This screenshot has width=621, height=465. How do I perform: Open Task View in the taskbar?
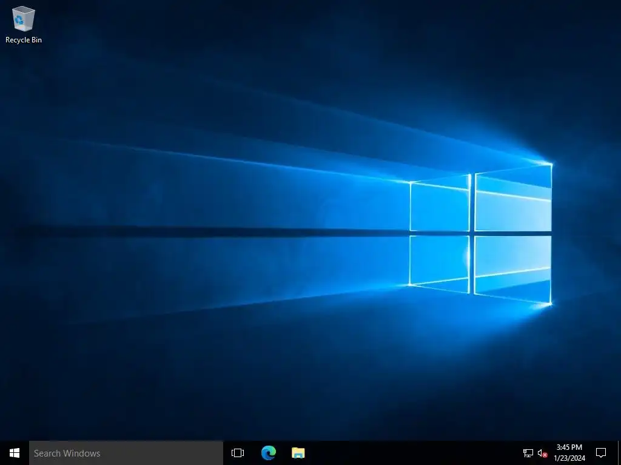(x=238, y=453)
